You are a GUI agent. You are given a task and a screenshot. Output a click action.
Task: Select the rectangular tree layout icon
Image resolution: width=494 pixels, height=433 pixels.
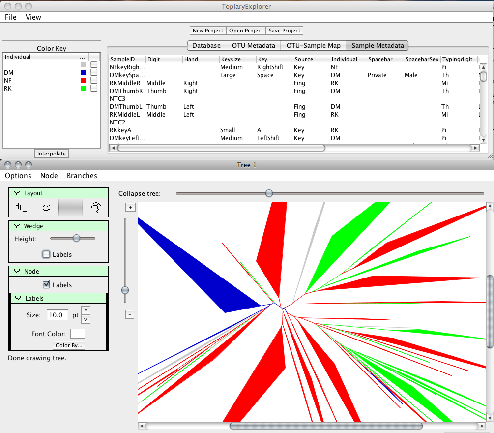22,207
